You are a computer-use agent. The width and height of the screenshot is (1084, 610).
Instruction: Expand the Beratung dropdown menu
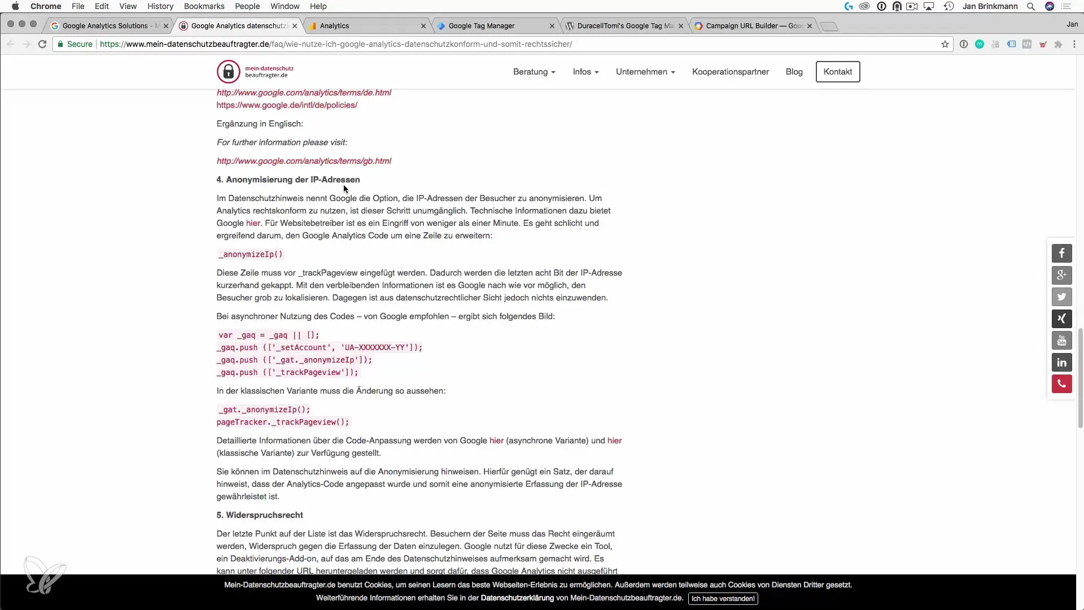pyautogui.click(x=534, y=72)
